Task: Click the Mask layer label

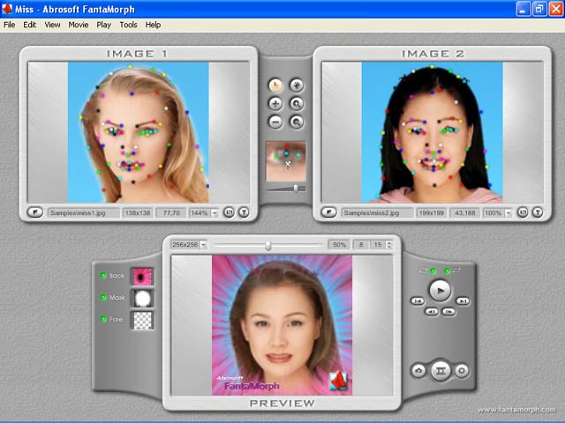Action: click(117, 298)
